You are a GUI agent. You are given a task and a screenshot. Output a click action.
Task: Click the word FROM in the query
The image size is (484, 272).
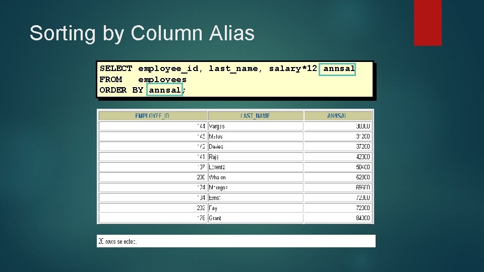point(110,80)
